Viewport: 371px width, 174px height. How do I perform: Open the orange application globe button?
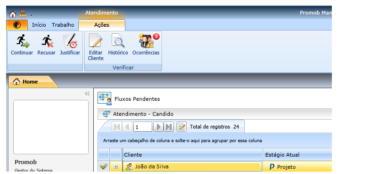[x=17, y=25]
